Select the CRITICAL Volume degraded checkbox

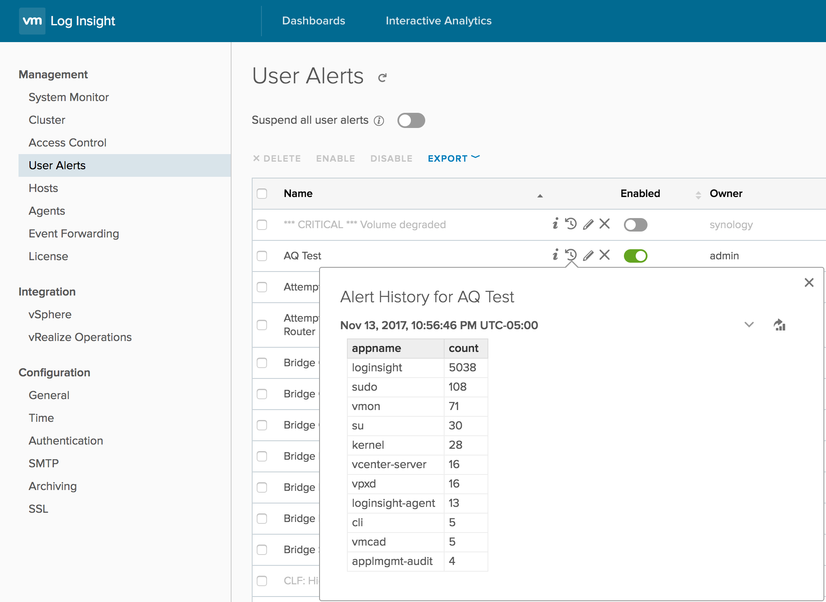coord(262,225)
